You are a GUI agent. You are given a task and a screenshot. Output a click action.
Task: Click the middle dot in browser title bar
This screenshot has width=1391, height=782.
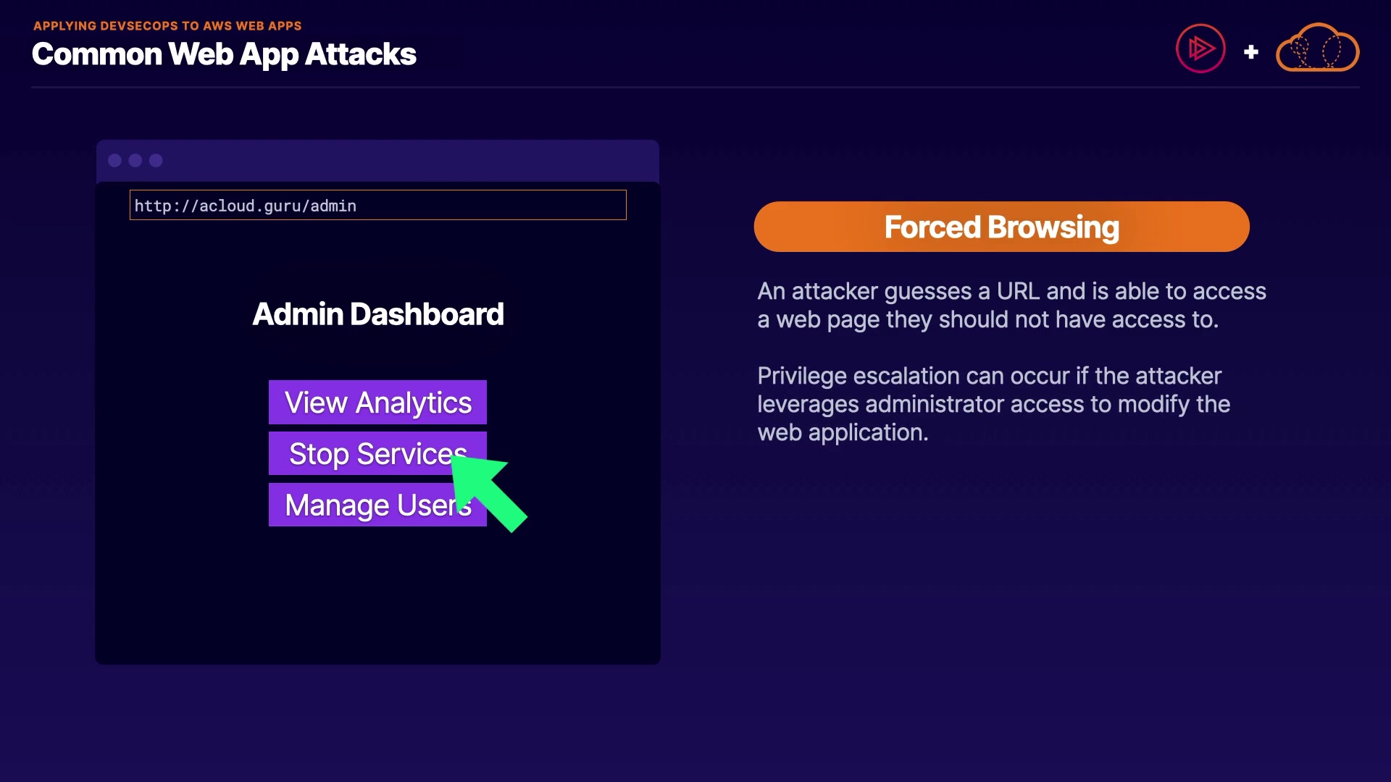coord(135,161)
